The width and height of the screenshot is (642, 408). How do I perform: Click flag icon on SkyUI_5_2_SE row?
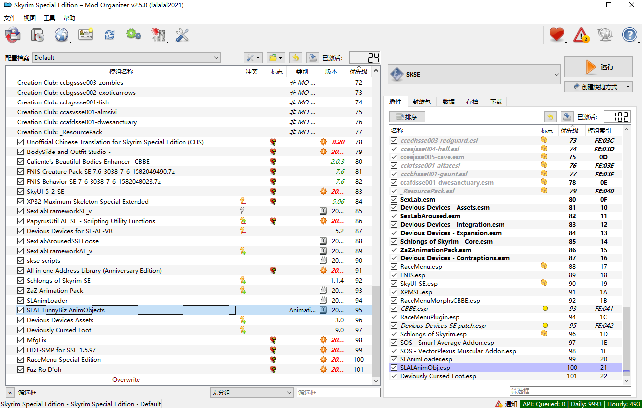point(273,192)
